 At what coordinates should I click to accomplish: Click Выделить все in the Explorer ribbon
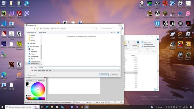[146, 42]
